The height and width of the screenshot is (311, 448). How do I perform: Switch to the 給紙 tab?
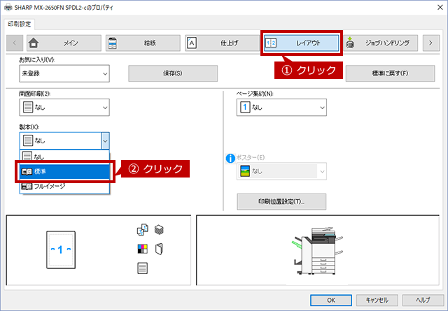[x=143, y=43]
